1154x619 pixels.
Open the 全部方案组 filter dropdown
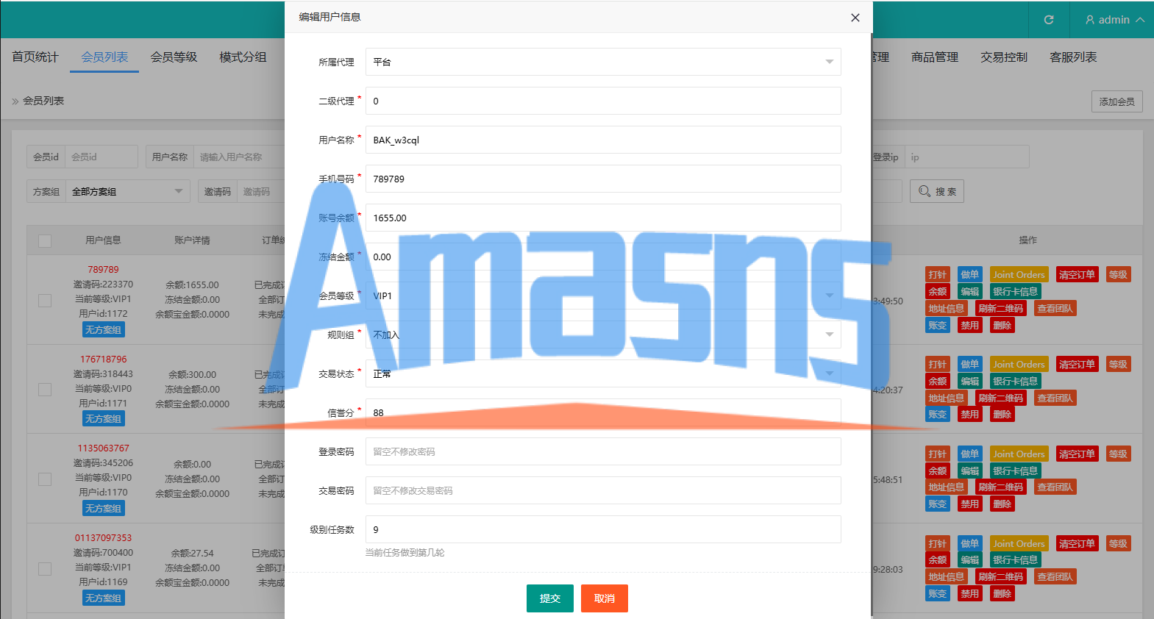pos(128,191)
